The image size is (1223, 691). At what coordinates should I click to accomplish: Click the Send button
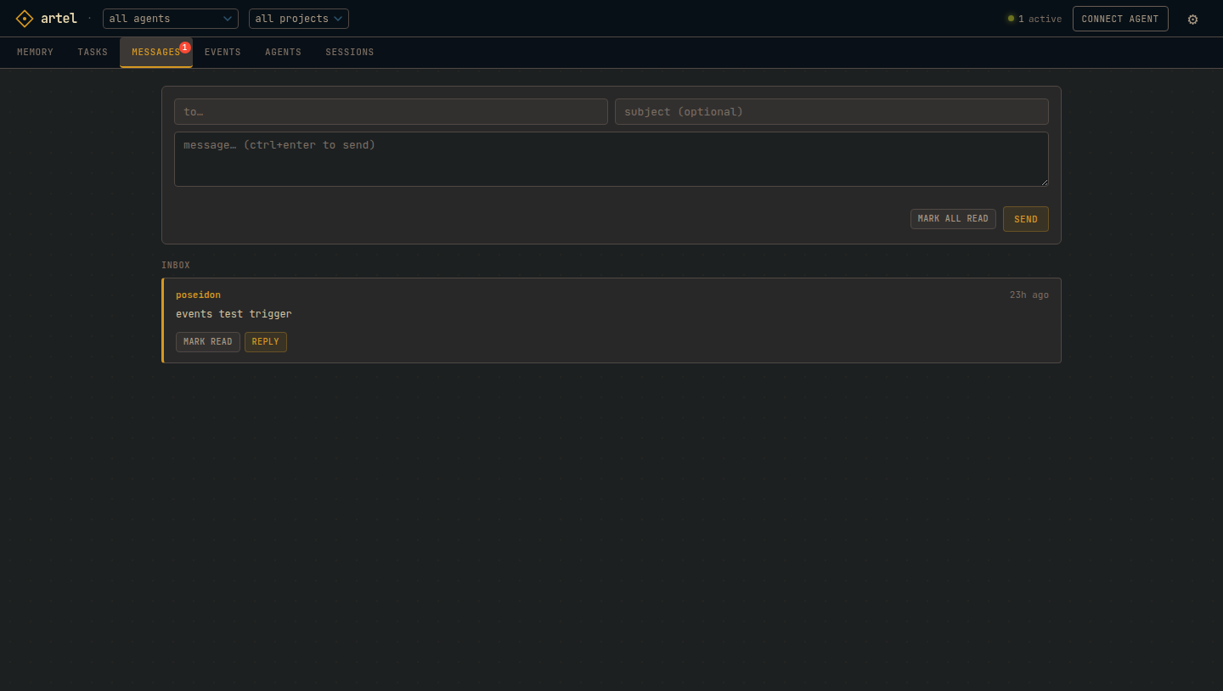(x=1026, y=219)
